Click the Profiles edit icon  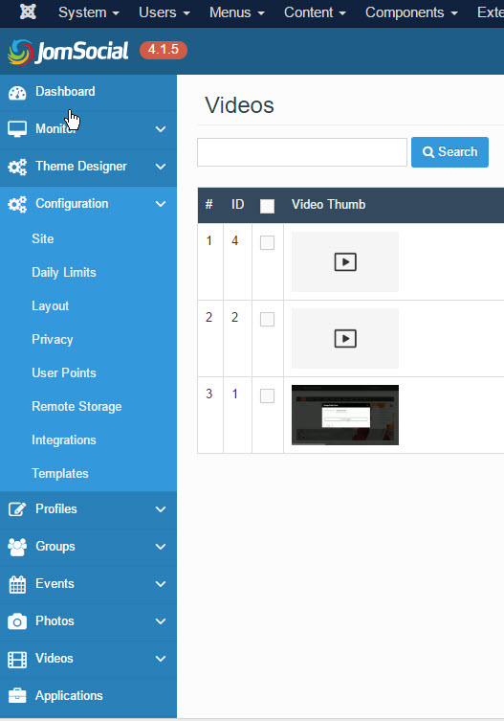(x=17, y=509)
